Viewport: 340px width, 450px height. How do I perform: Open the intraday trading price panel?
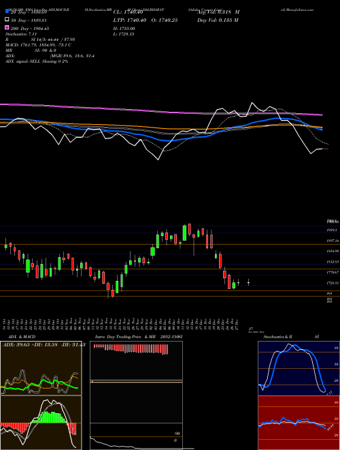pyautogui.click(x=136, y=395)
